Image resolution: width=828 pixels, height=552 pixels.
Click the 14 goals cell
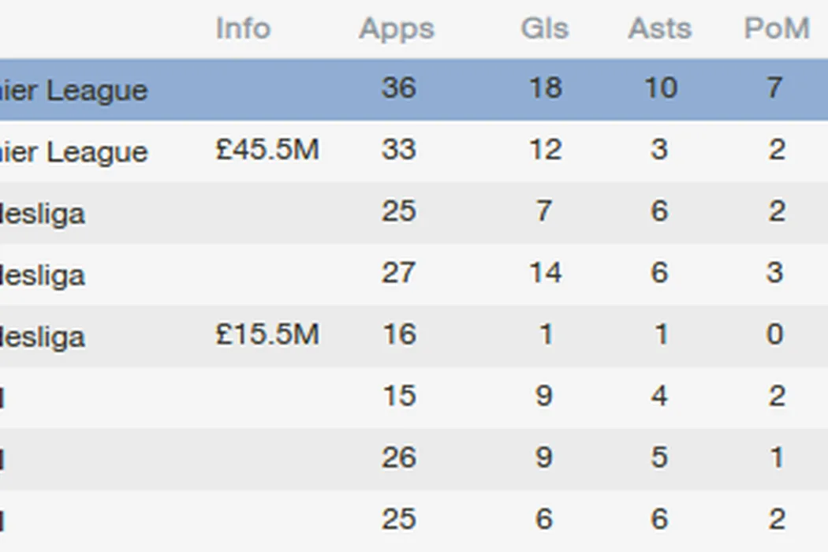pyautogui.click(x=544, y=273)
